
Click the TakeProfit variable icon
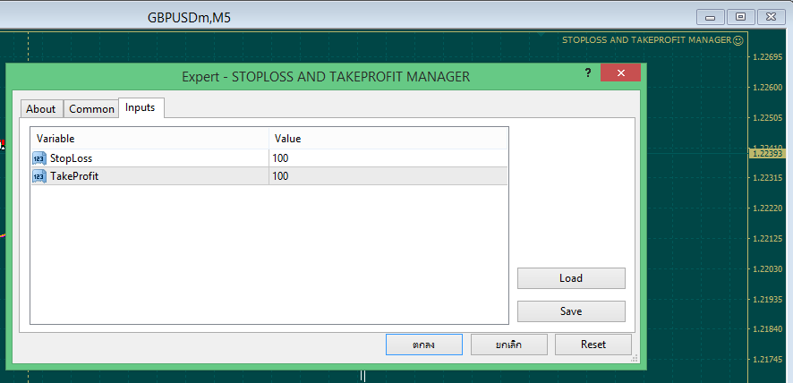pyautogui.click(x=39, y=176)
